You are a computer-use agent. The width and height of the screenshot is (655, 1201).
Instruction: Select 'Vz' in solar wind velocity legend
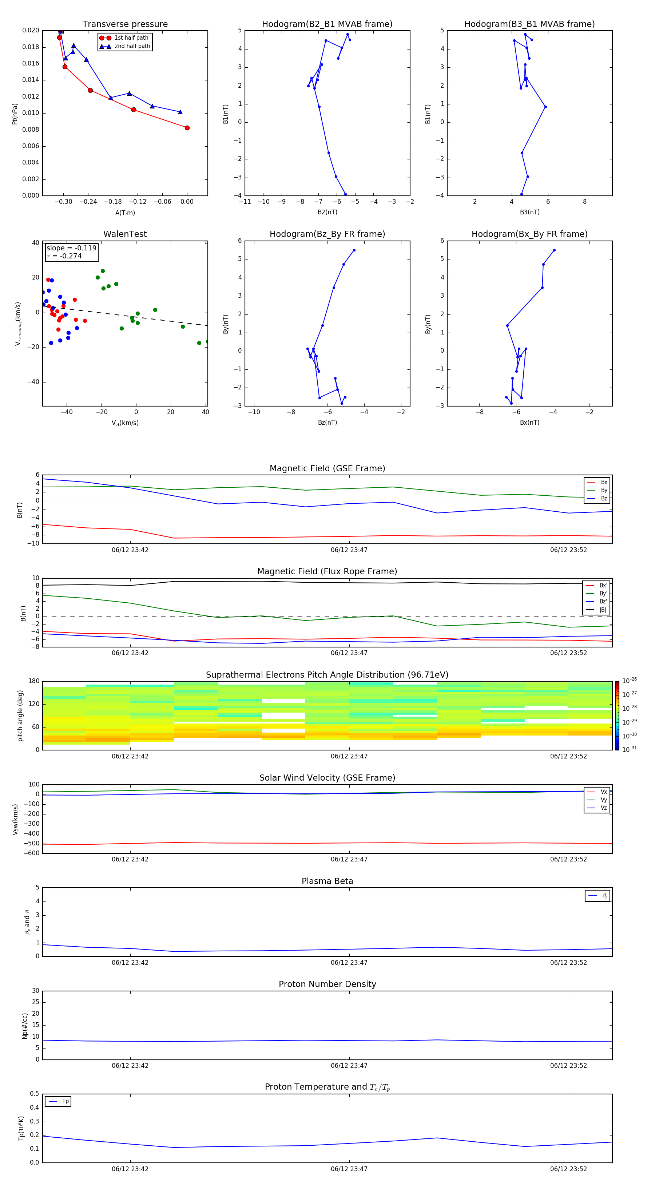click(597, 808)
